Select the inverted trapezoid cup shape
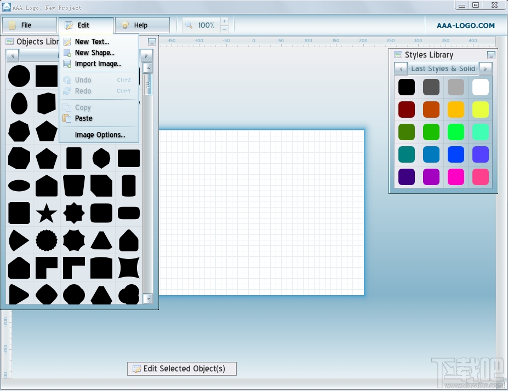 [x=74, y=186]
